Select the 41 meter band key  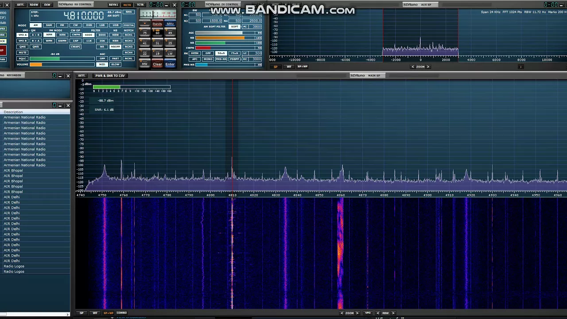[x=144, y=43]
